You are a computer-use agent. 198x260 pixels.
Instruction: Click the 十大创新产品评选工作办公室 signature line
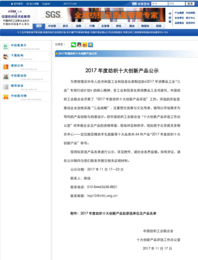pyautogui.click(x=158, y=240)
